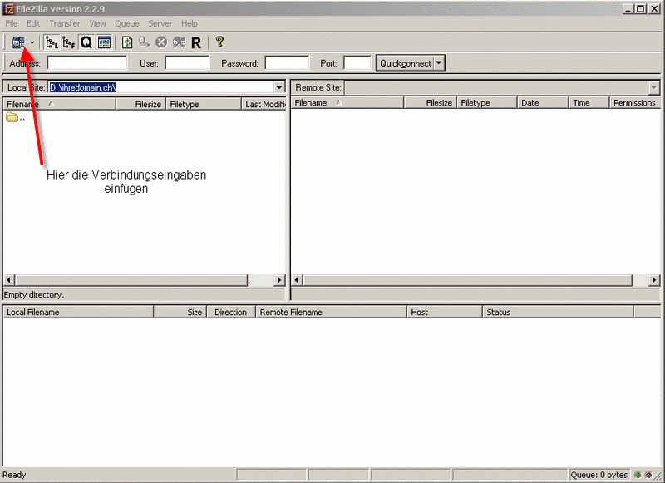Image resolution: width=665 pixels, height=483 pixels.
Task: Expand the Quickconnect history dropdown arrow
Action: pyautogui.click(x=439, y=63)
